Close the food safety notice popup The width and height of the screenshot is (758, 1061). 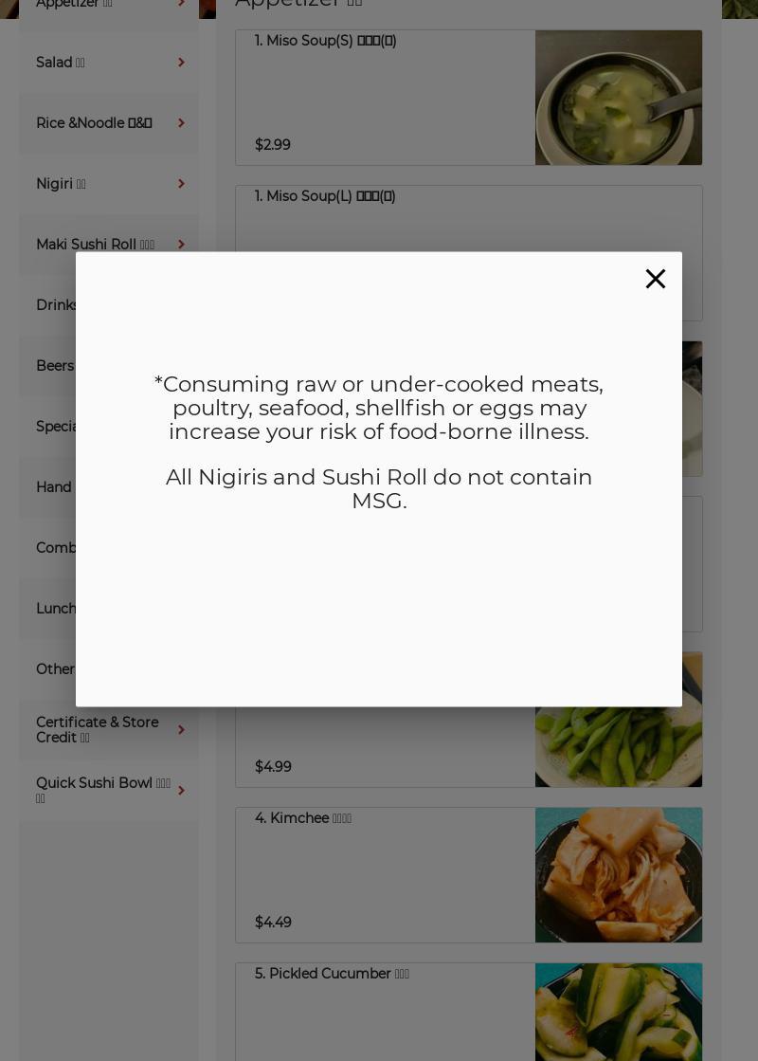point(656,279)
